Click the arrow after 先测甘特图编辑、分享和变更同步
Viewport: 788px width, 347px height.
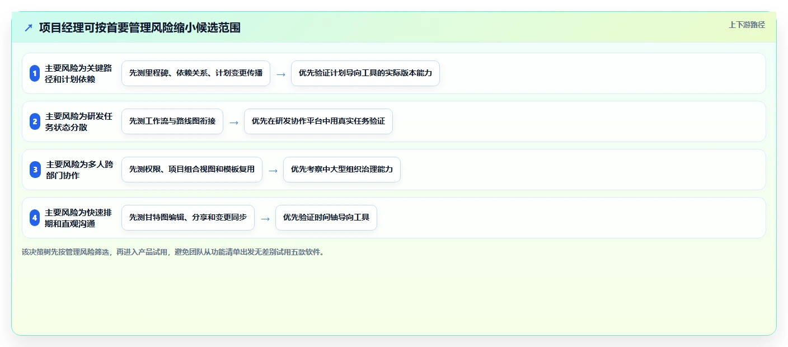[265, 218]
